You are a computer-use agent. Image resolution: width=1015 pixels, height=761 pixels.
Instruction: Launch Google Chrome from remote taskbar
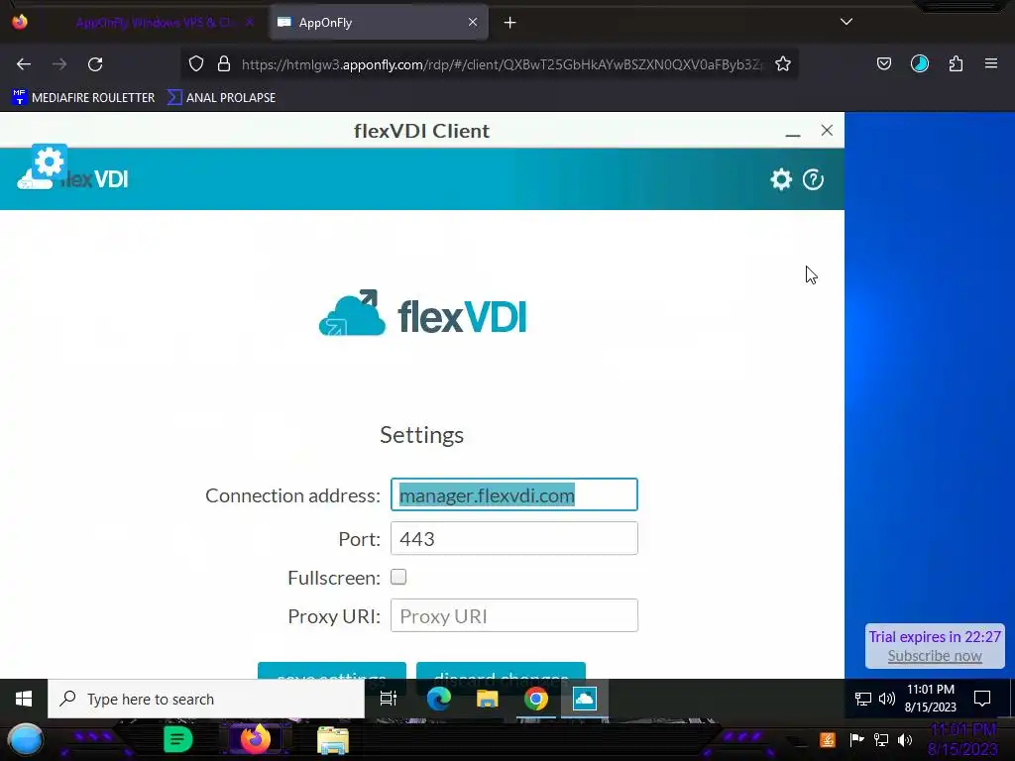[536, 699]
